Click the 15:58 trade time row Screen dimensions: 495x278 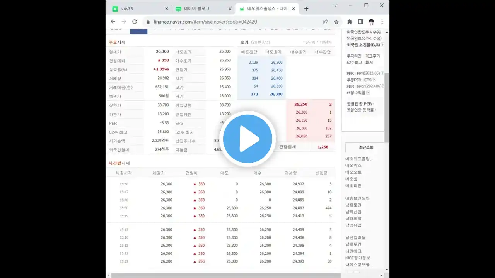tap(221, 184)
